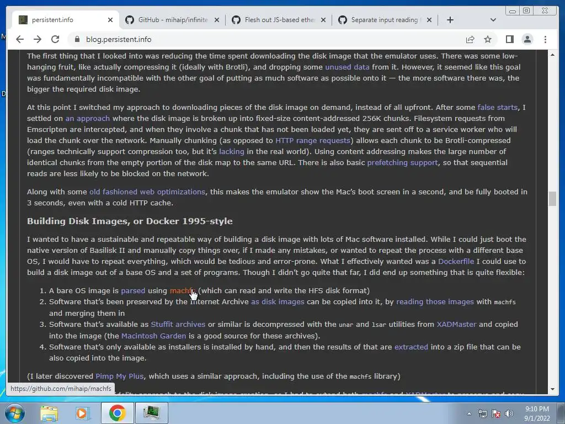Open 'old fashioned web optimizations' link
This screenshot has height=424, width=565.
pyautogui.click(x=147, y=192)
